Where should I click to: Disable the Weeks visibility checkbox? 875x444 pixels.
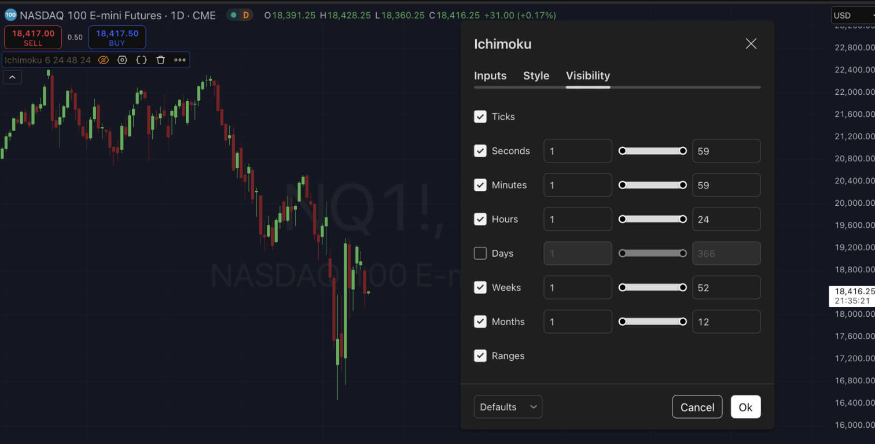tap(480, 287)
